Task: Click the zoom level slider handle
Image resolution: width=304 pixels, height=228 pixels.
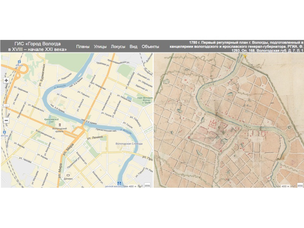Action: point(6,105)
